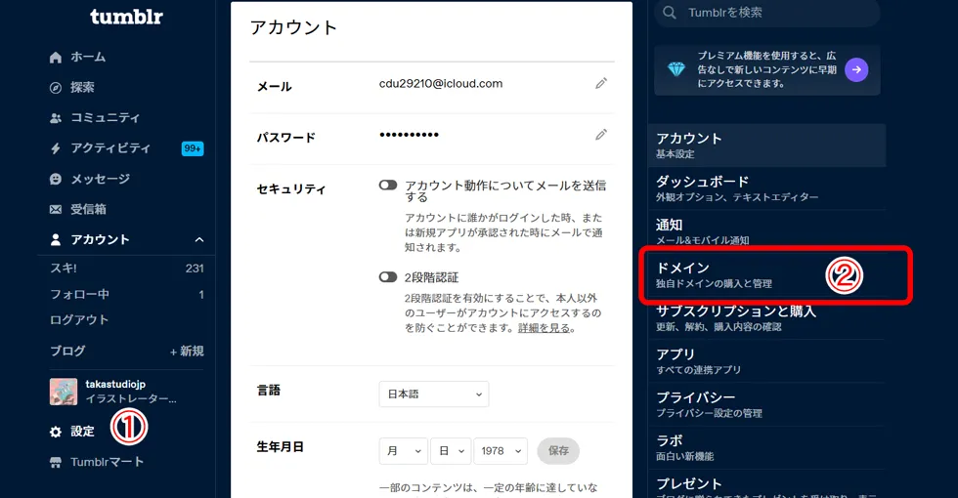Screen dimensions: 958x498
Task: Open the birth 月 dropdown
Action: pos(403,451)
